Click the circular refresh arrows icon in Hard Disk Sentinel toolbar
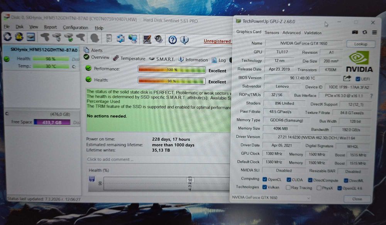 point(8,37)
